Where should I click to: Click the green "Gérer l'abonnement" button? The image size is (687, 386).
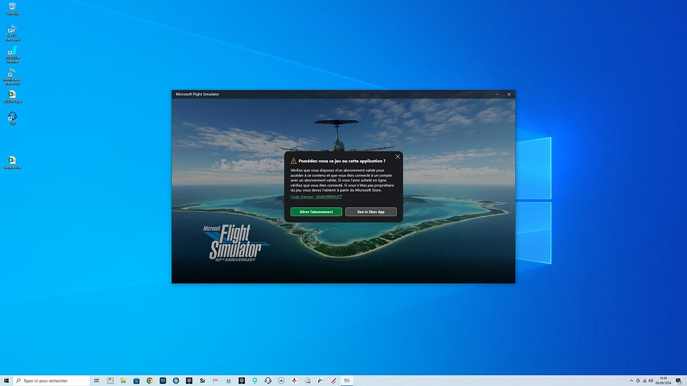315,211
